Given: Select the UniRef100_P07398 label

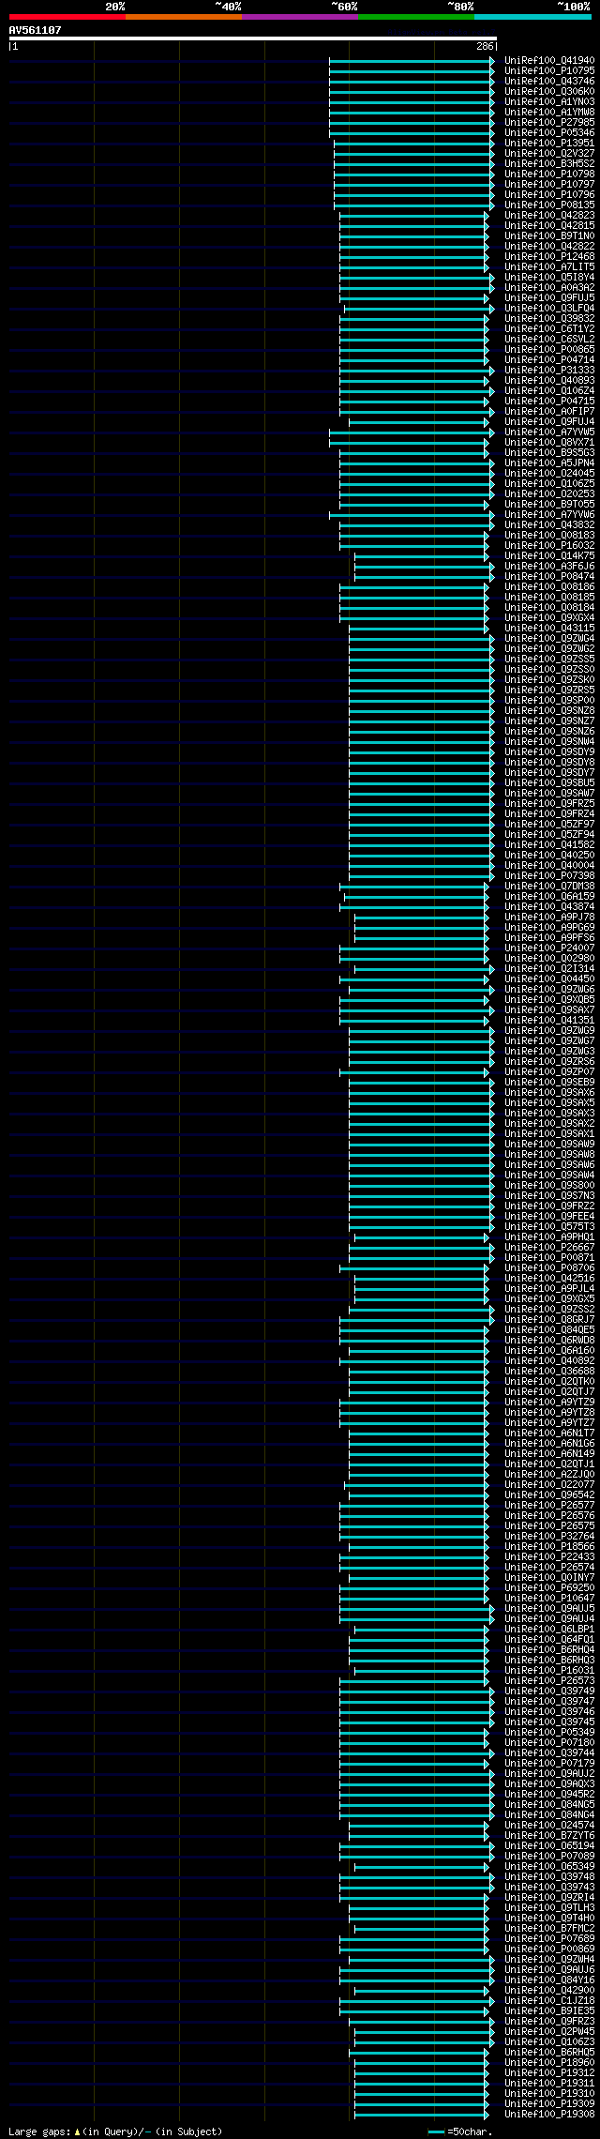Looking at the screenshot, I should click(x=549, y=875).
